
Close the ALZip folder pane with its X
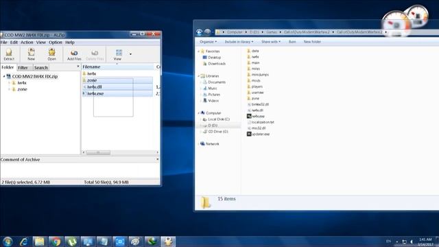click(x=78, y=67)
